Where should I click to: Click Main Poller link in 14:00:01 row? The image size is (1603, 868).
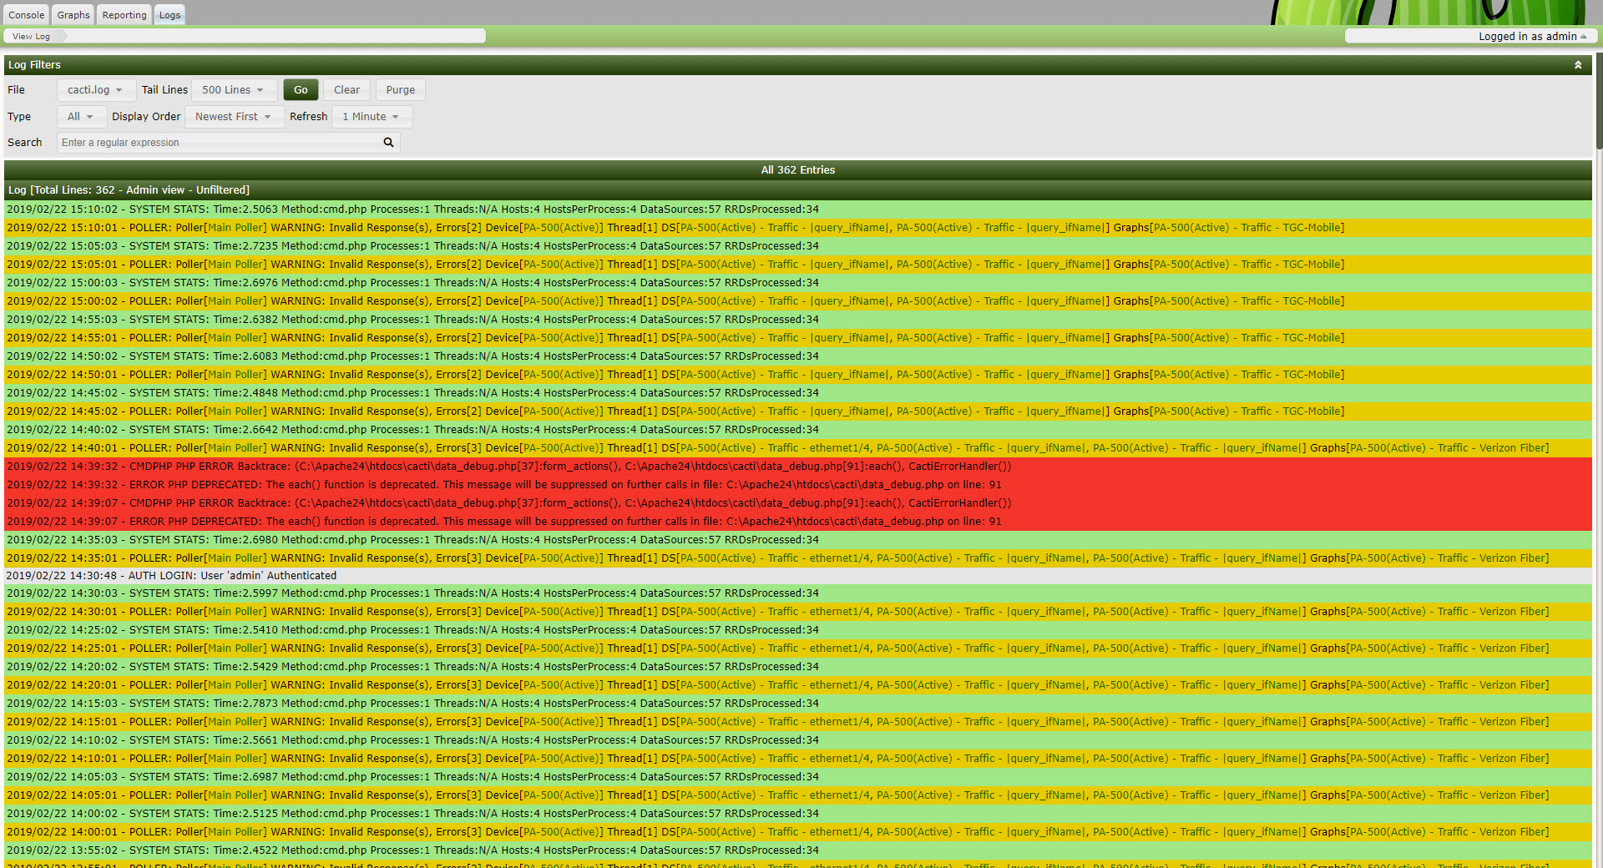click(x=236, y=832)
